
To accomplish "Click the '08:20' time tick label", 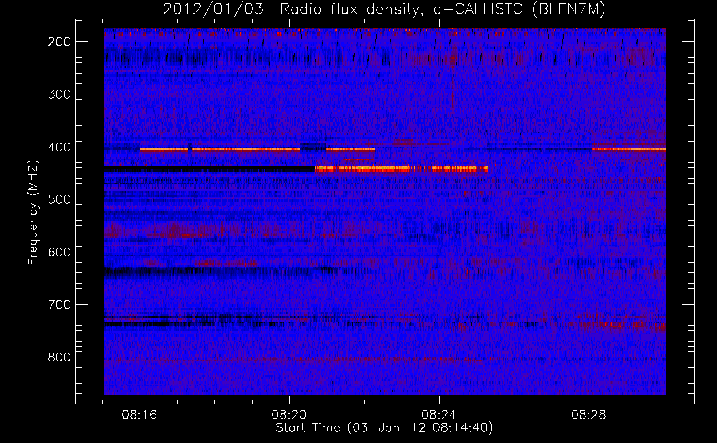I will click(x=289, y=415).
